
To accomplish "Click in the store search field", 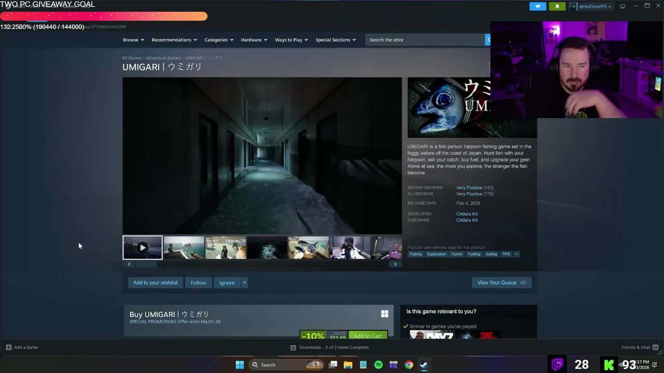I will point(425,40).
